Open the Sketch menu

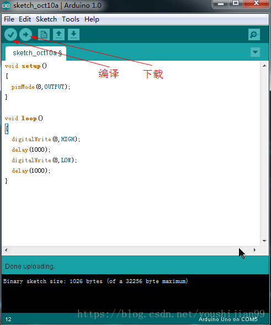coord(46,19)
